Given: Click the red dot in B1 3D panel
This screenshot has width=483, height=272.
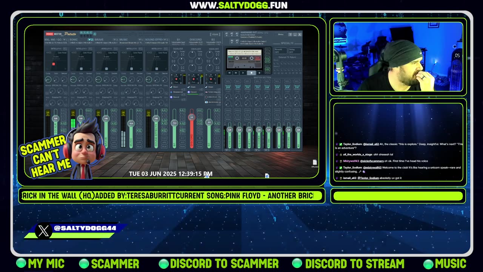Looking at the screenshot, I should click(176, 79).
